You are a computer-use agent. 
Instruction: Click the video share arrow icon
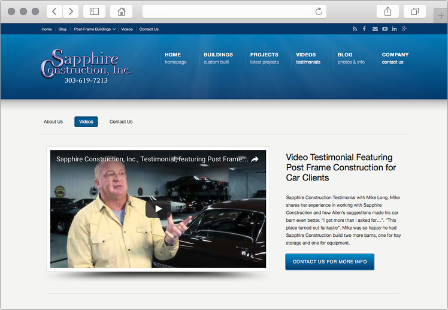point(255,159)
